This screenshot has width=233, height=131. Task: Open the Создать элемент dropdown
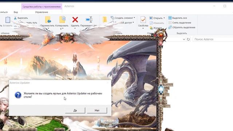point(123,18)
